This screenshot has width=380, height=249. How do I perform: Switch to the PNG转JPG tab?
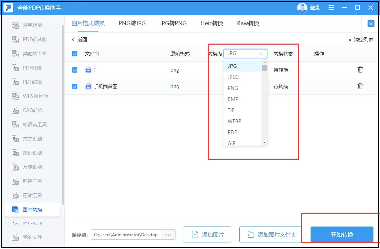click(132, 23)
